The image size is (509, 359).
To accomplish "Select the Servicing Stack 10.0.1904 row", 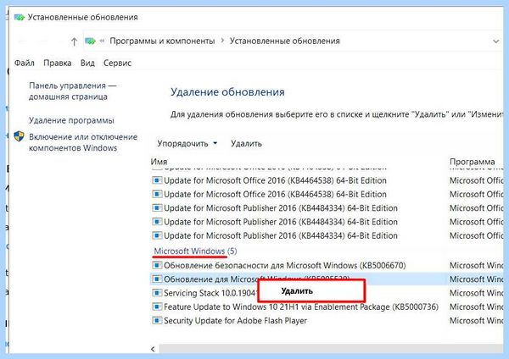I will [x=211, y=293].
